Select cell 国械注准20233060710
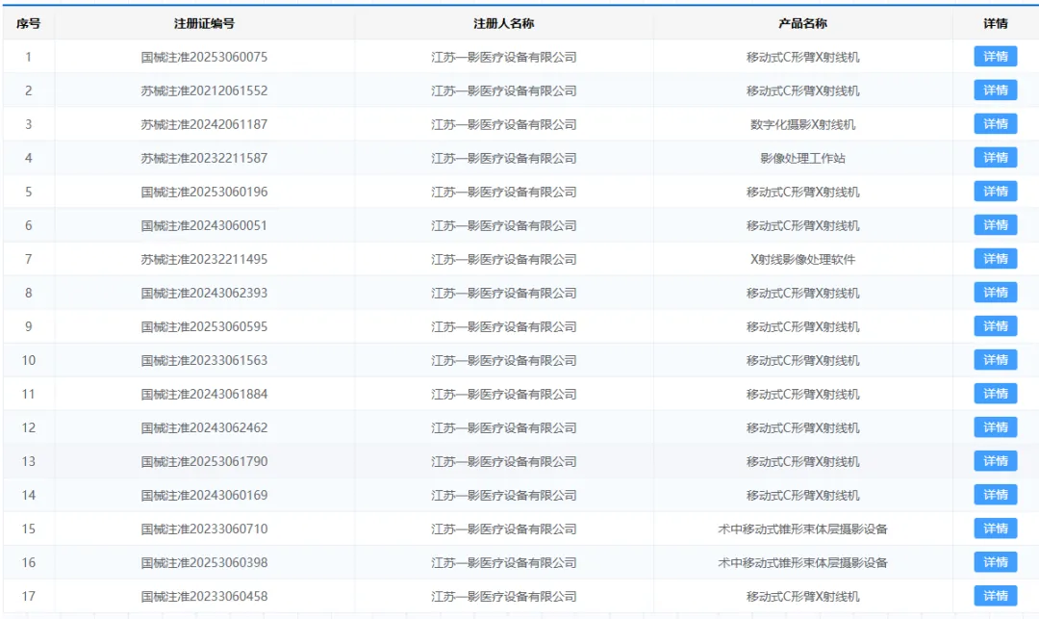Viewport: 1039px width, 619px height. pyautogui.click(x=204, y=529)
